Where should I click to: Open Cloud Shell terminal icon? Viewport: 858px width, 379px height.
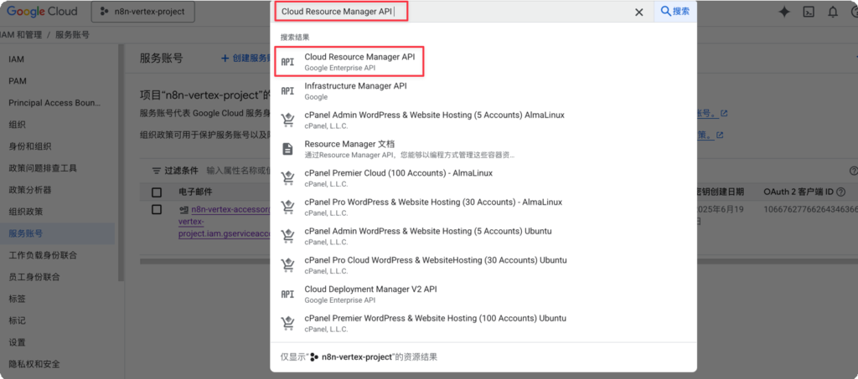(809, 12)
